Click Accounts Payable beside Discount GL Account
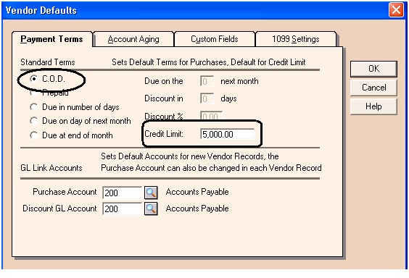409x278 pixels. [197, 208]
